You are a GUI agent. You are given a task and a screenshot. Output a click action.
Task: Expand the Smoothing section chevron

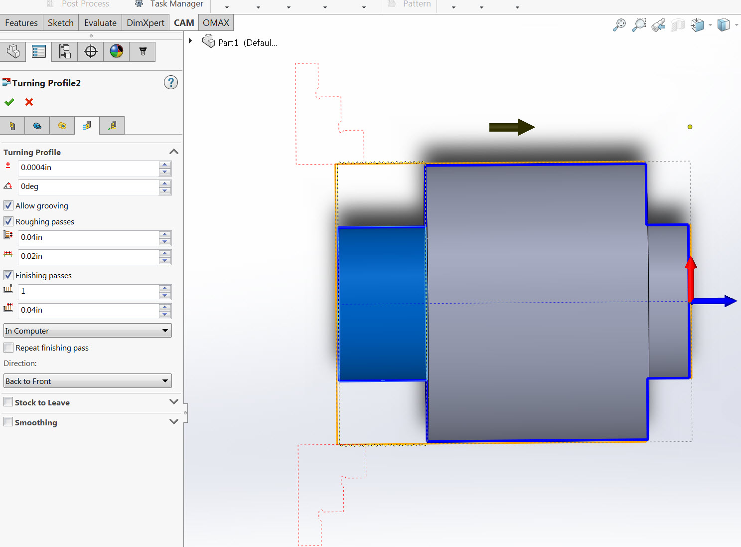coord(174,421)
